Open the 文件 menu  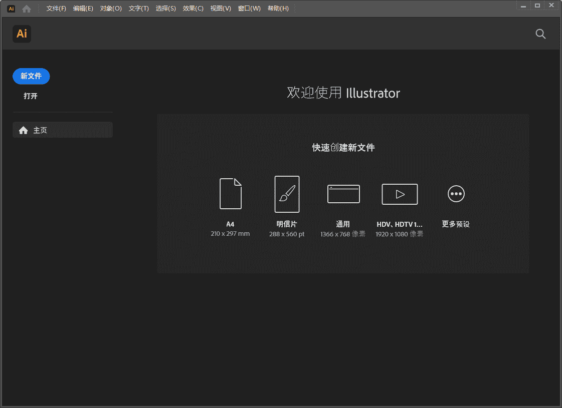coord(55,8)
